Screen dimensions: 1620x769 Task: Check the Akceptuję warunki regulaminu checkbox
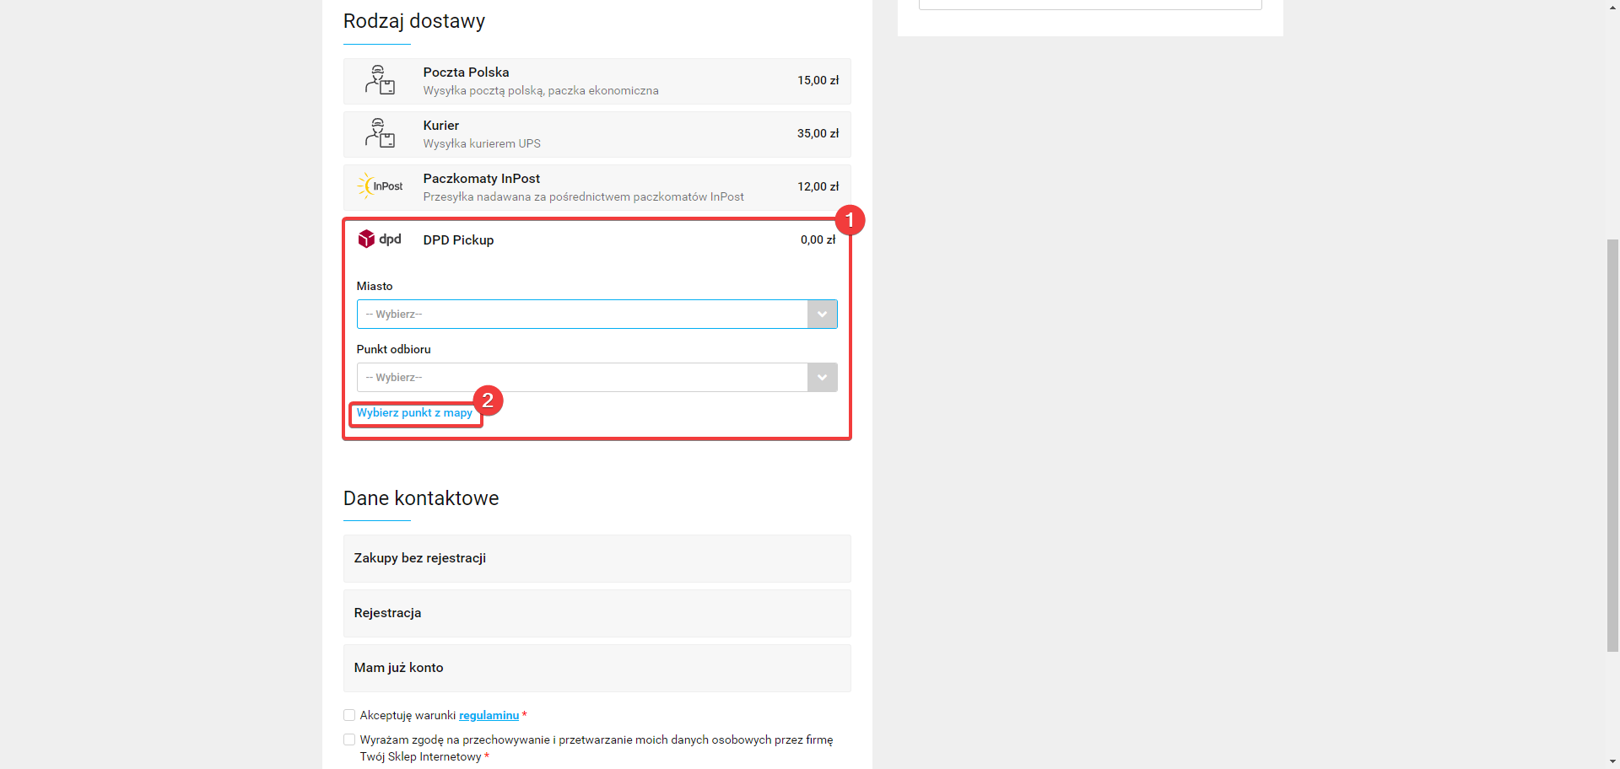coord(348,714)
